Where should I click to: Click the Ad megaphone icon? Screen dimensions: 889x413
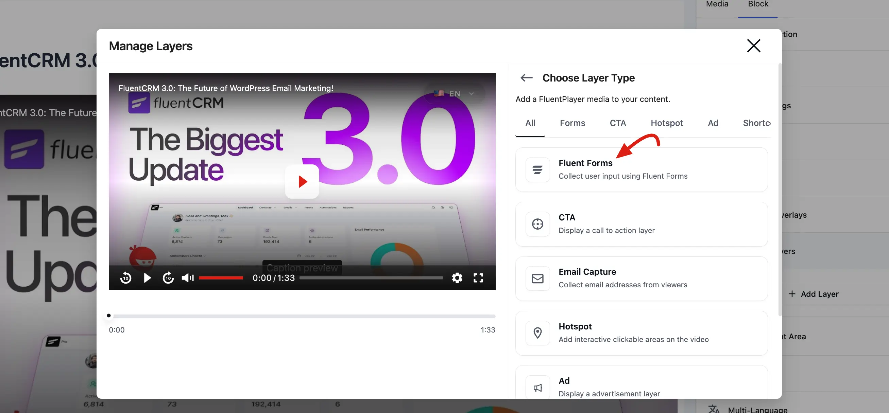click(537, 388)
